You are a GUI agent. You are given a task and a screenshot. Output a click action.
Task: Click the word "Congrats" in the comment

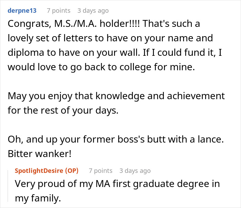[25, 24]
